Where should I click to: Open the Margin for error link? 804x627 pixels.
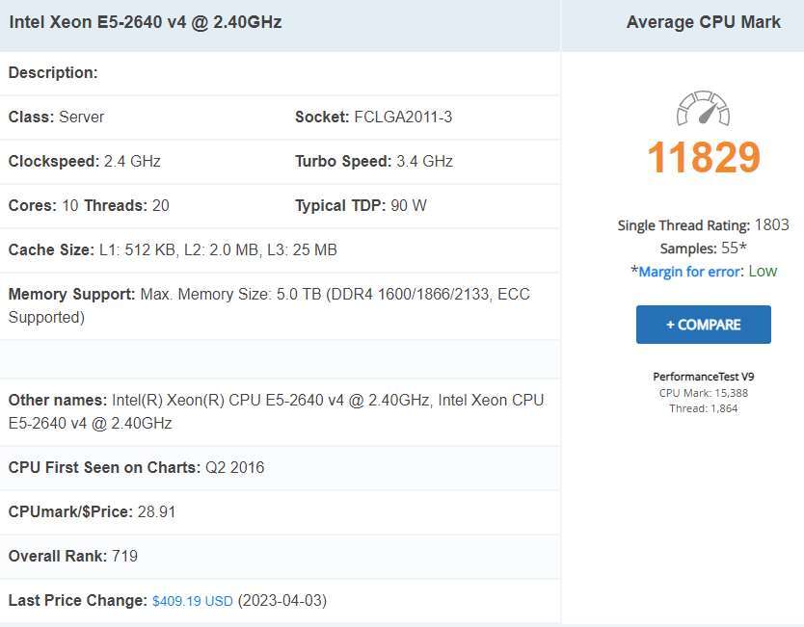tap(689, 272)
